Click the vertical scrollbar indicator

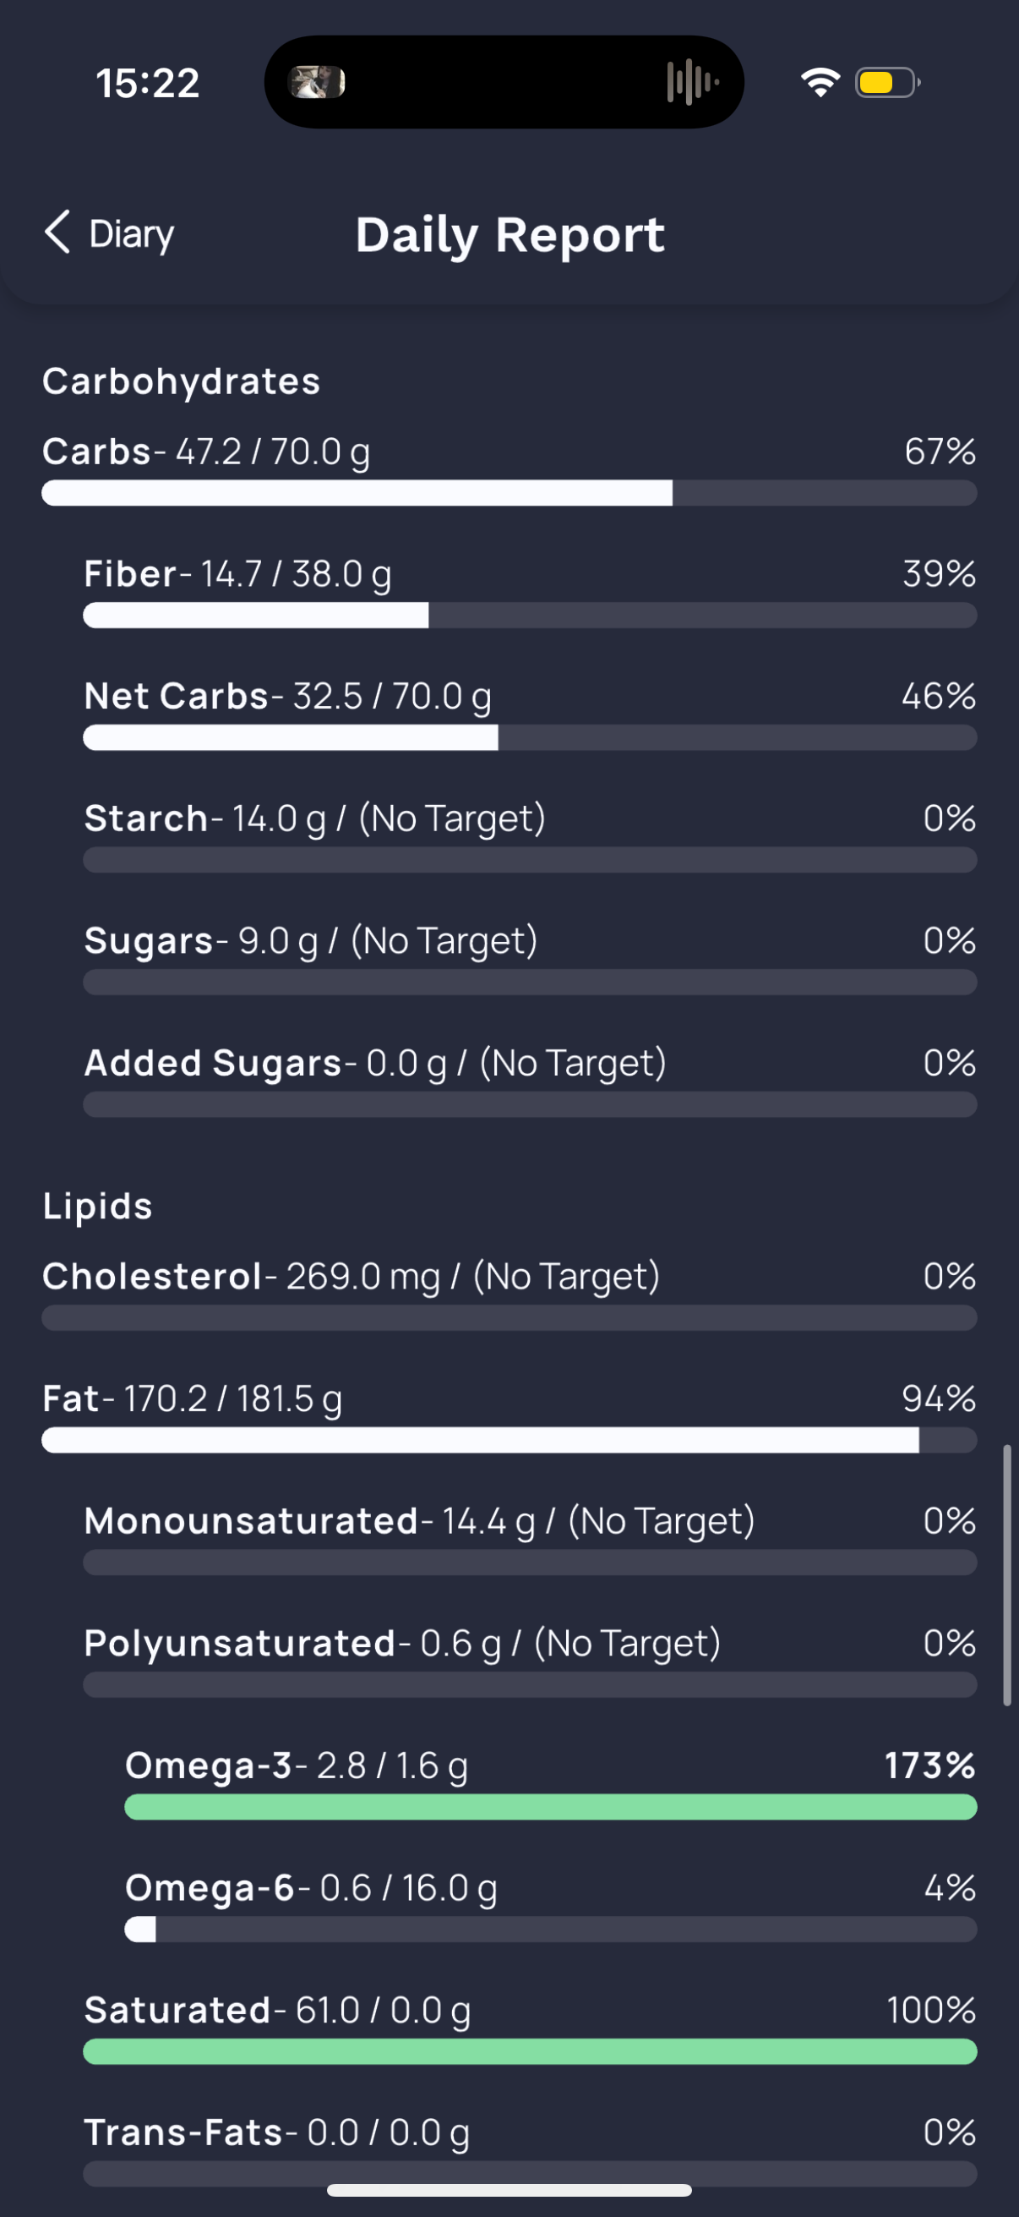click(x=1007, y=1575)
